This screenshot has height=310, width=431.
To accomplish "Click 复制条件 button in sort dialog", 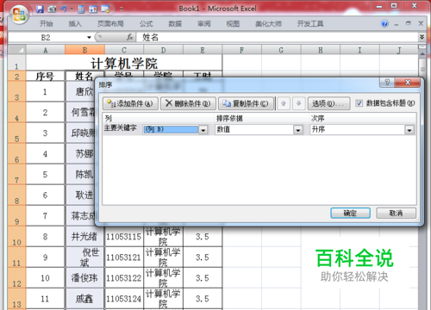I will 246,103.
